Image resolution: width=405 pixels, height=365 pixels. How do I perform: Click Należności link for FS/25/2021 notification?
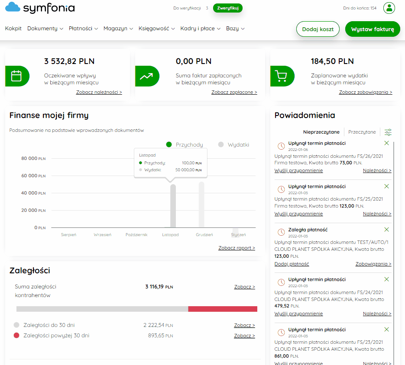(x=377, y=214)
